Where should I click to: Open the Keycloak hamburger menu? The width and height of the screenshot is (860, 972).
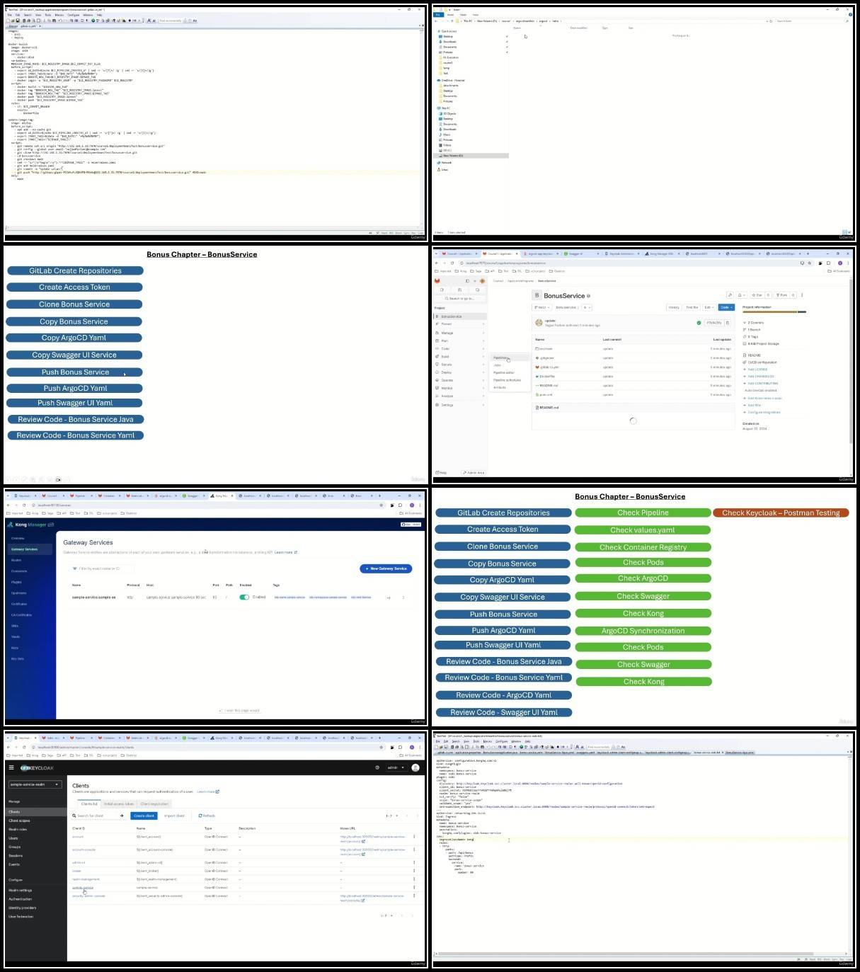coord(11,767)
